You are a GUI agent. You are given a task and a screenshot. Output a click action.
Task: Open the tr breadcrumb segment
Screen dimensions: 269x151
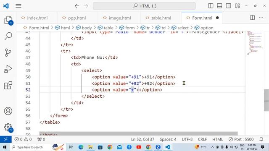click(145, 28)
